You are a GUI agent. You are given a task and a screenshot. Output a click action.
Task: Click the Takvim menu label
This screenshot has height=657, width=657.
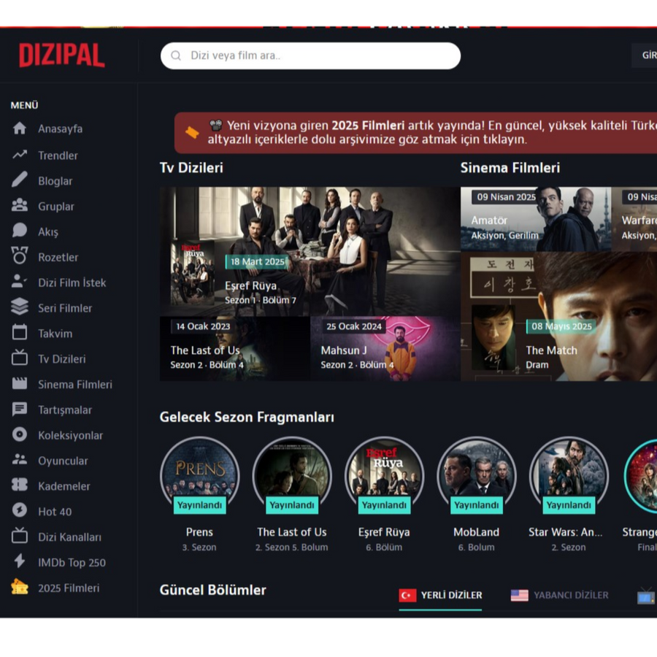pyautogui.click(x=55, y=334)
